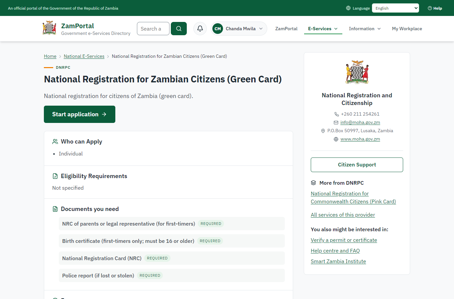This screenshot has width=454, height=299.
Task: Click the document icon by Documents you need
Action: tap(55, 209)
